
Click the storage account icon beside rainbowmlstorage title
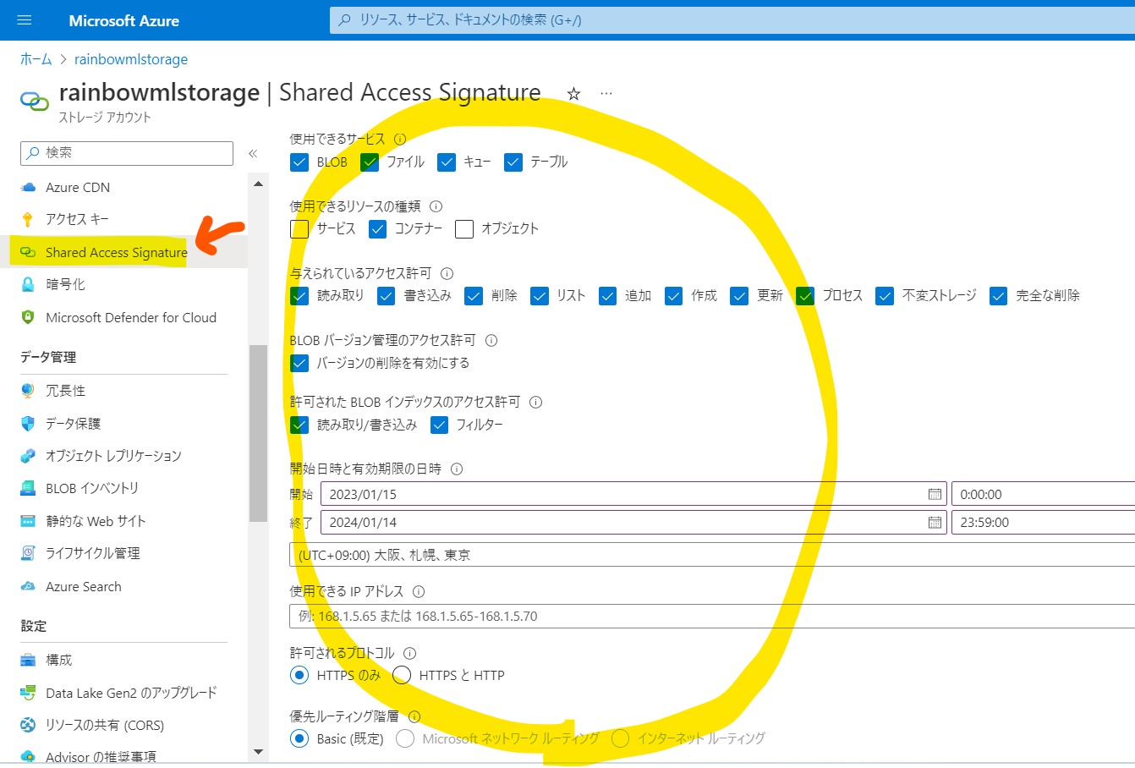[34, 101]
